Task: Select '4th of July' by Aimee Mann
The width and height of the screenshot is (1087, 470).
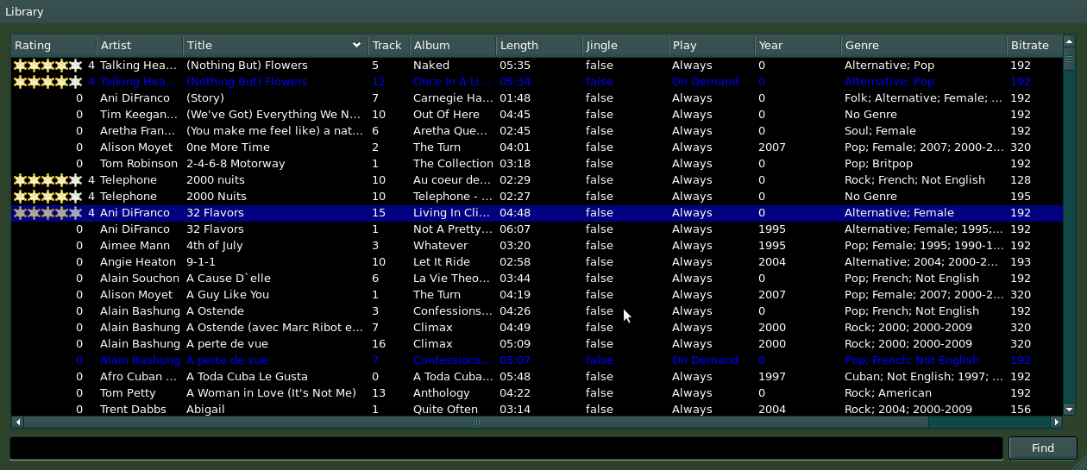Action: [215, 246]
